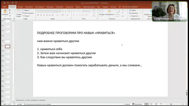This screenshot has height=106, width=189.
Task: Start slideshow from quick access toolbar icon
Action: tap(16, 3)
